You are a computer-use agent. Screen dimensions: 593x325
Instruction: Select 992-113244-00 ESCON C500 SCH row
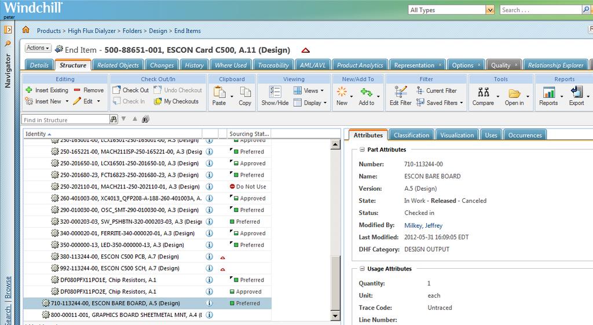[148, 268]
